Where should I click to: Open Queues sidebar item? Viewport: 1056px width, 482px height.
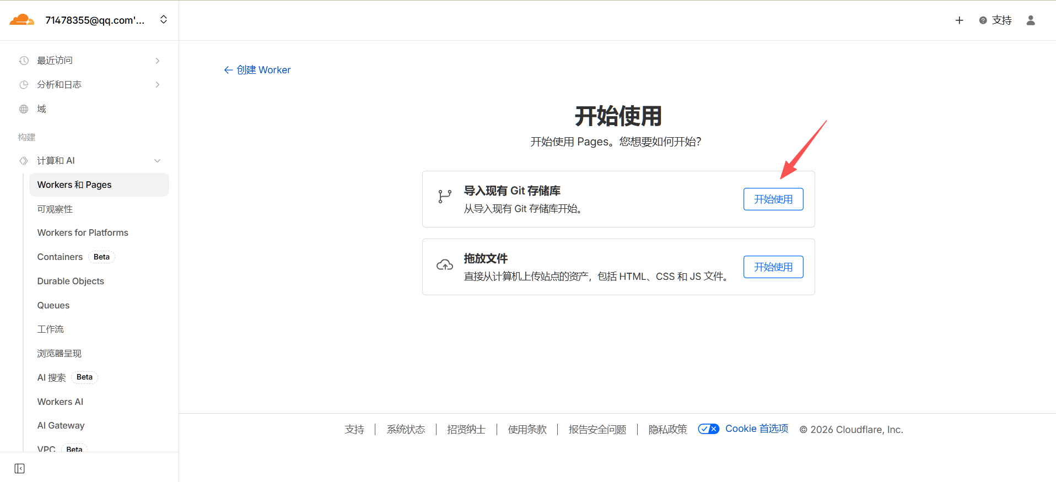(53, 306)
